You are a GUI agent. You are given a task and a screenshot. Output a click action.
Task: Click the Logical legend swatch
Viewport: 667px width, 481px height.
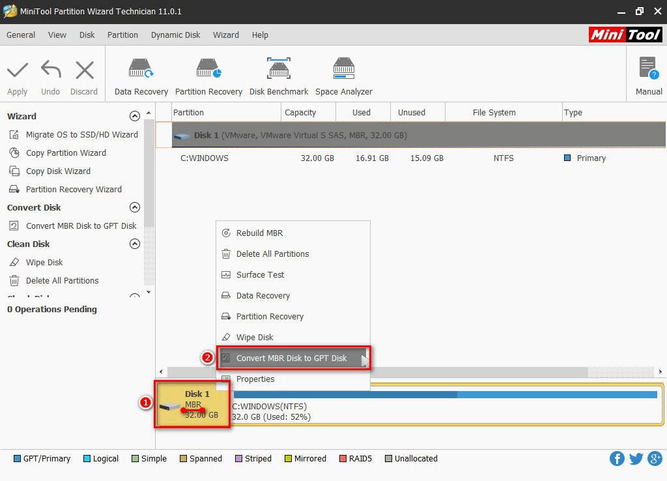coord(87,458)
